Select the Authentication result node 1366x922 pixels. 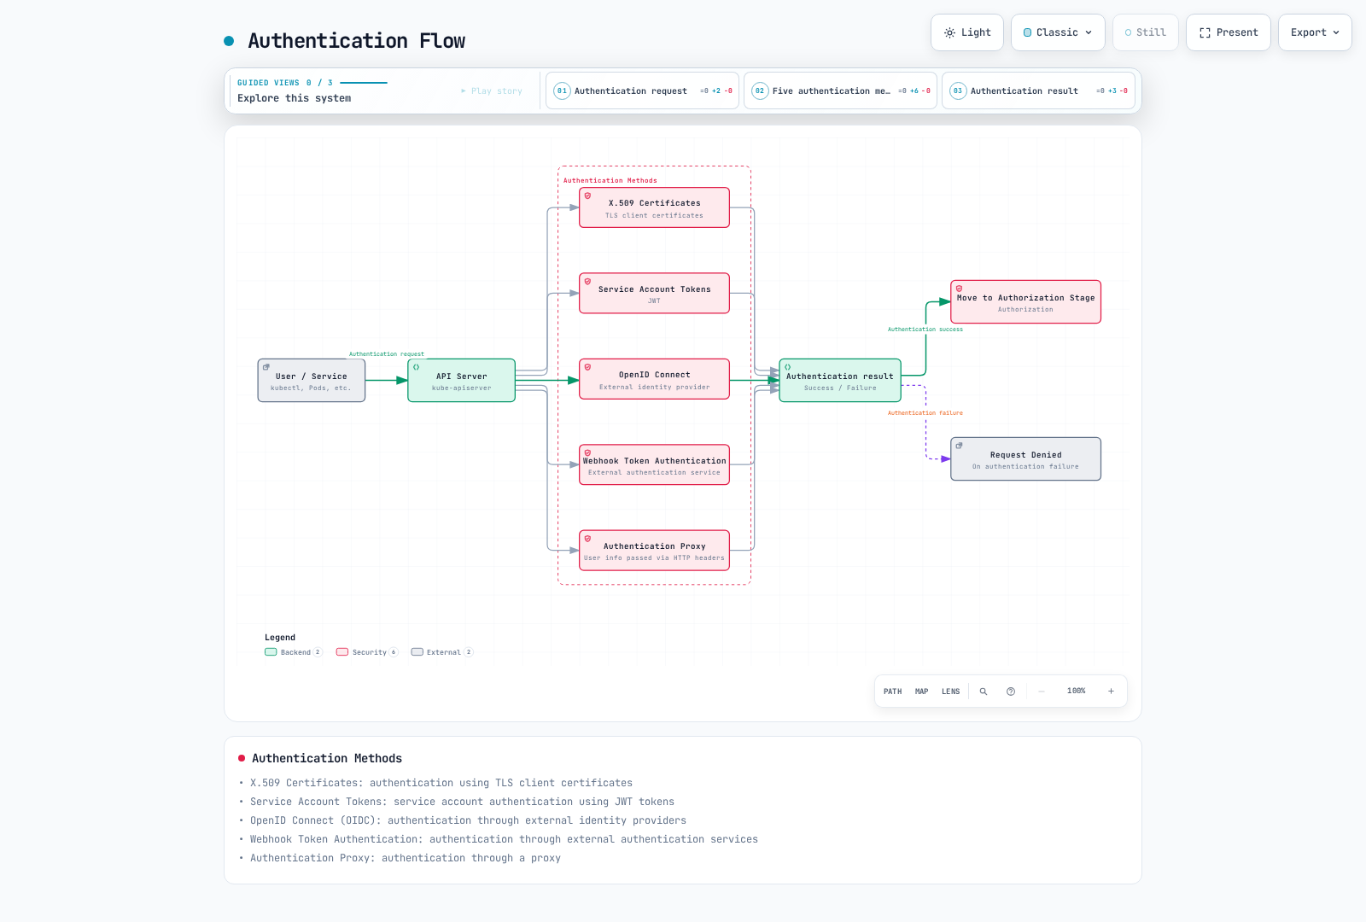(840, 381)
